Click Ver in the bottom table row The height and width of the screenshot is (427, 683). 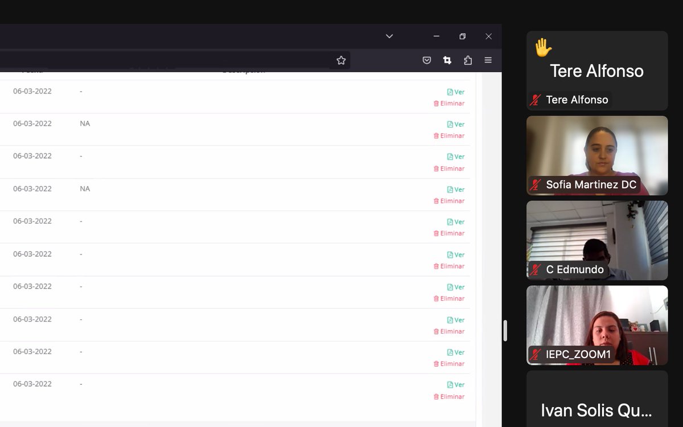pyautogui.click(x=456, y=385)
